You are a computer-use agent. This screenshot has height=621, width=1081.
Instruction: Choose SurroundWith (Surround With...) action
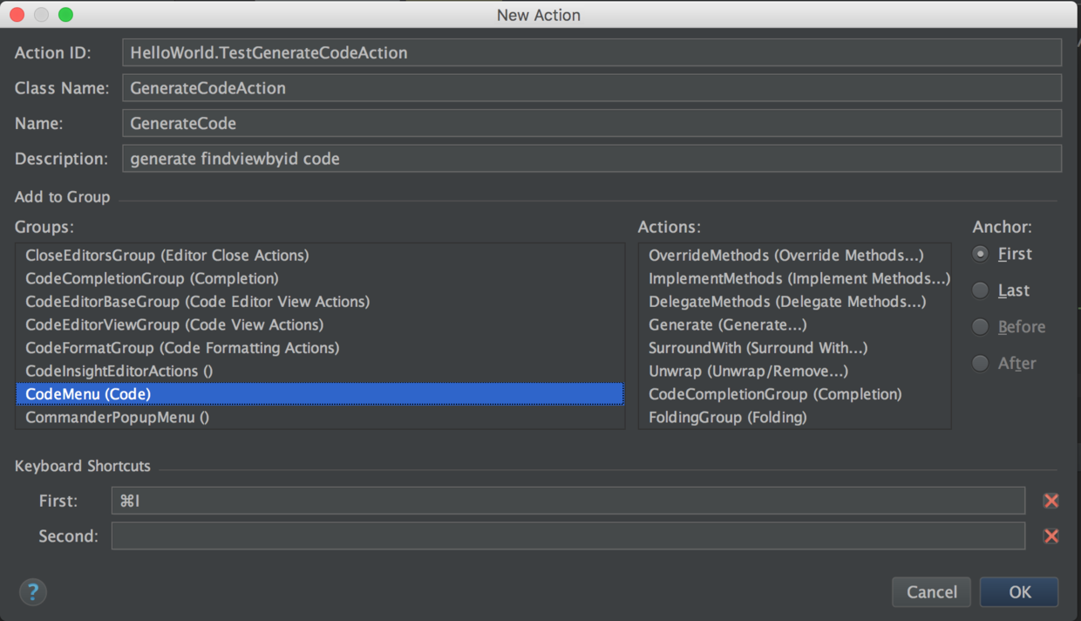[758, 348]
